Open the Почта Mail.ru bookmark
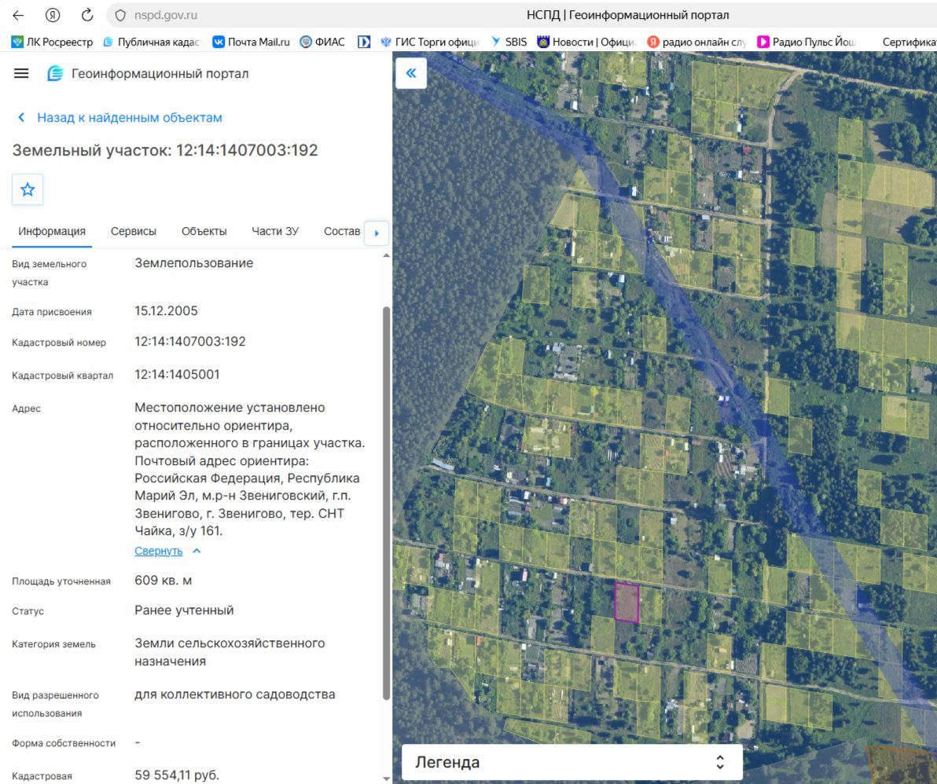The height and width of the screenshot is (784, 937). click(251, 42)
